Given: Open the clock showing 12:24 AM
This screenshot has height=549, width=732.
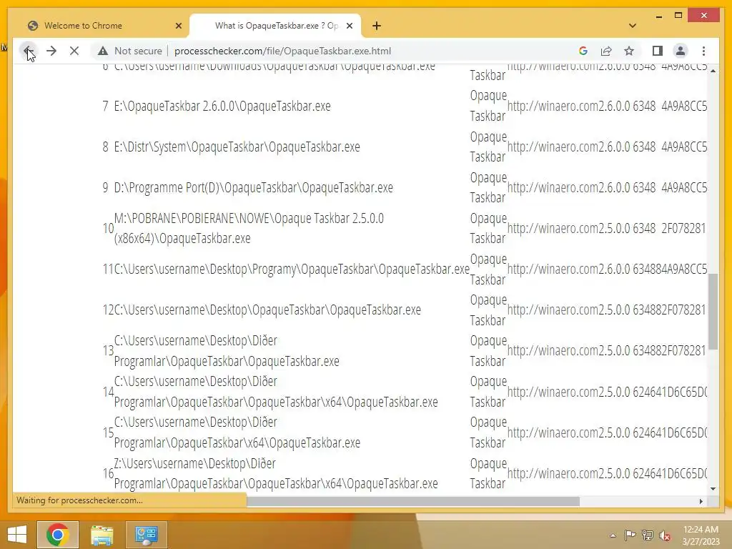Looking at the screenshot, I should (x=701, y=530).
